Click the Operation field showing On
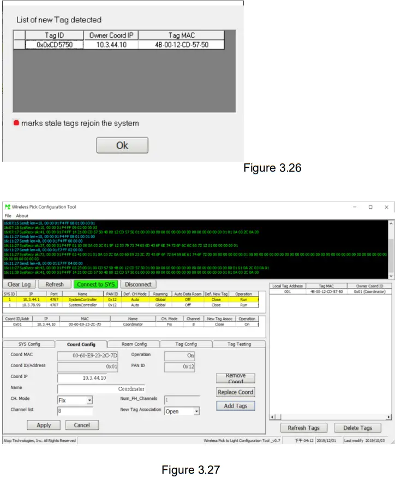 coord(179,356)
